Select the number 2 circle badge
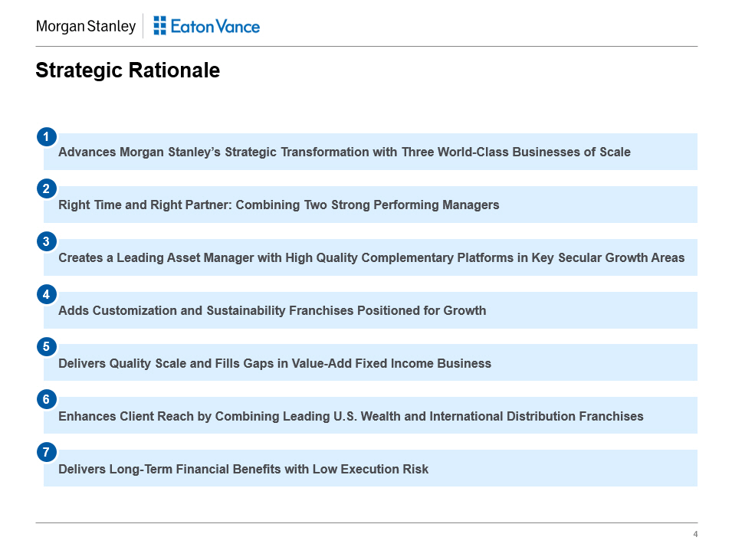Viewport: 732px width, 547px height. (46, 188)
